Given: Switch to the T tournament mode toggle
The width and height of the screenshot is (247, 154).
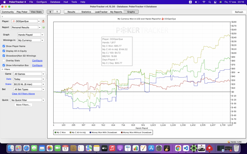Looking at the screenshot, I should [57, 12].
